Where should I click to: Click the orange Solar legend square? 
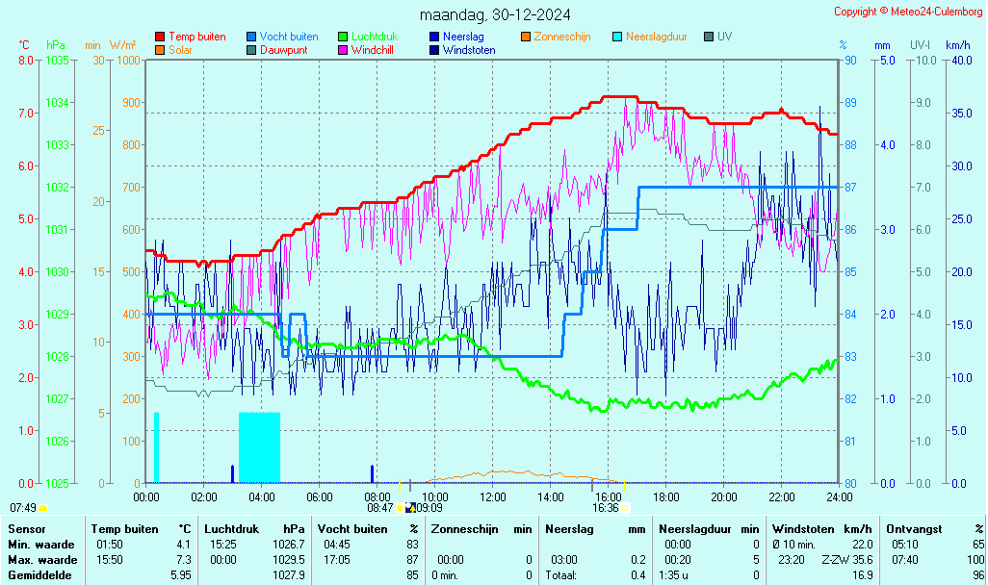tap(160, 50)
